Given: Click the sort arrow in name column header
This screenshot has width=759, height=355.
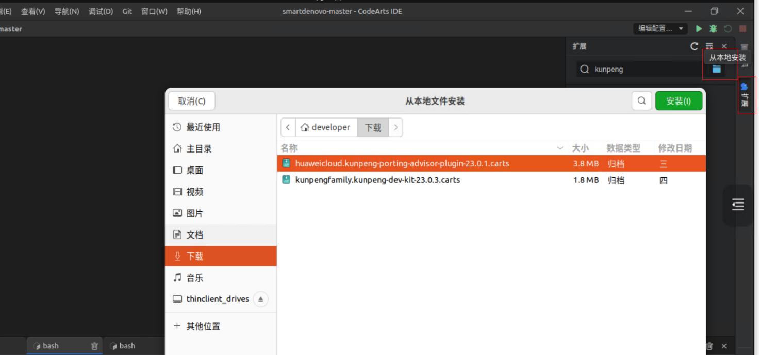Looking at the screenshot, I should 560,148.
